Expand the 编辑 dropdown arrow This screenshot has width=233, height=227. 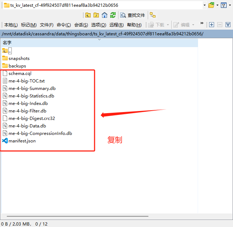(x=193, y=25)
